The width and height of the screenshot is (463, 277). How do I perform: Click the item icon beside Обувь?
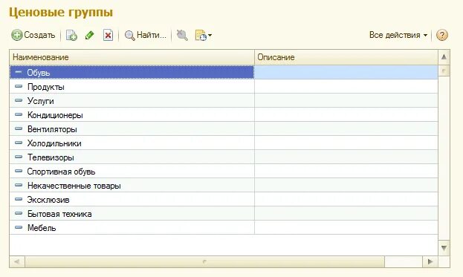19,72
